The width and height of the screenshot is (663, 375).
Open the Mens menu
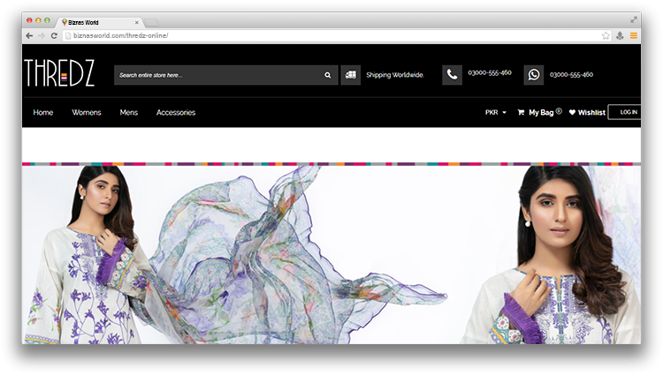click(128, 112)
